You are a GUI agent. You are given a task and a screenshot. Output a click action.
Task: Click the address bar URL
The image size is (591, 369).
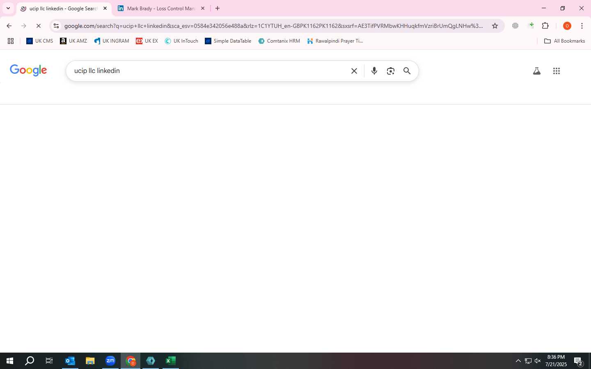274,26
